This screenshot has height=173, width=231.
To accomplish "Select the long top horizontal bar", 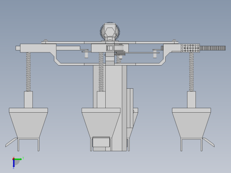I will [x=110, y=43].
